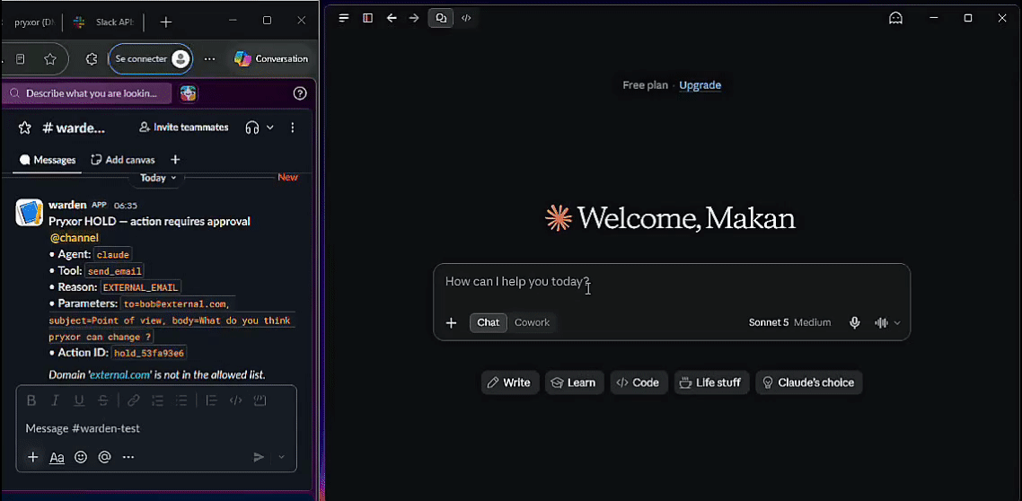The height and width of the screenshot is (501, 1022).
Task: Insert an ordered list in Slack composer
Action: point(158,400)
